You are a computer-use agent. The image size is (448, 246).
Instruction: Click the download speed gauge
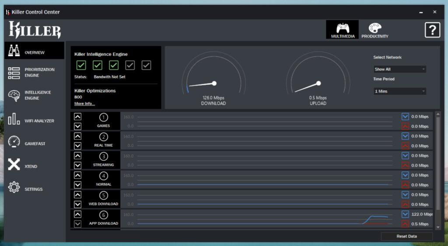point(213,73)
